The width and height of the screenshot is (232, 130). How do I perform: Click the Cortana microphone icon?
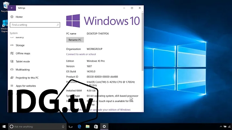pos(63,126)
